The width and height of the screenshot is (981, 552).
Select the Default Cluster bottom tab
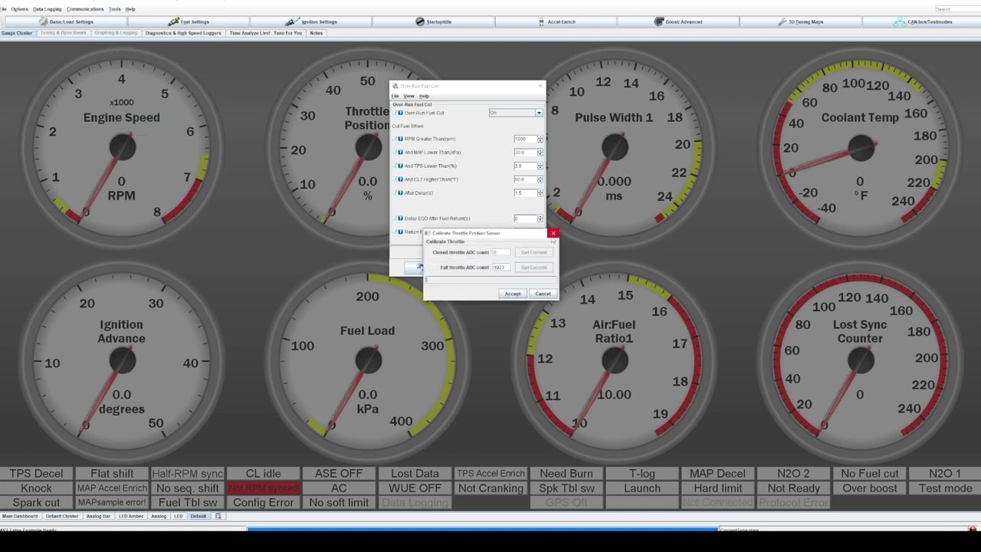pyautogui.click(x=62, y=516)
